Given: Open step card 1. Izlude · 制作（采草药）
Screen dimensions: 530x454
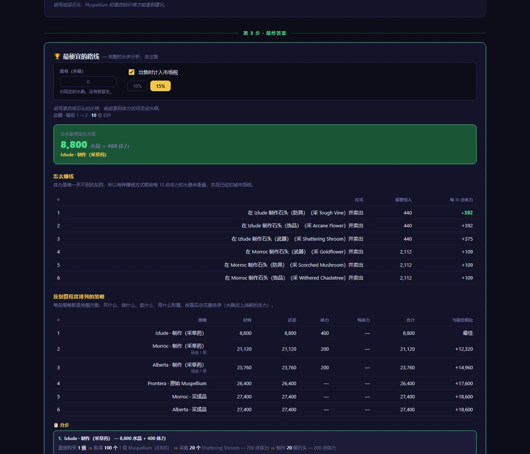Looking at the screenshot, I should (x=265, y=443).
